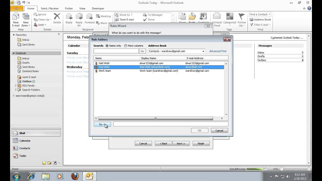Click the Unread/Read envelope icon
This screenshot has width=322, height=181.
217,16
